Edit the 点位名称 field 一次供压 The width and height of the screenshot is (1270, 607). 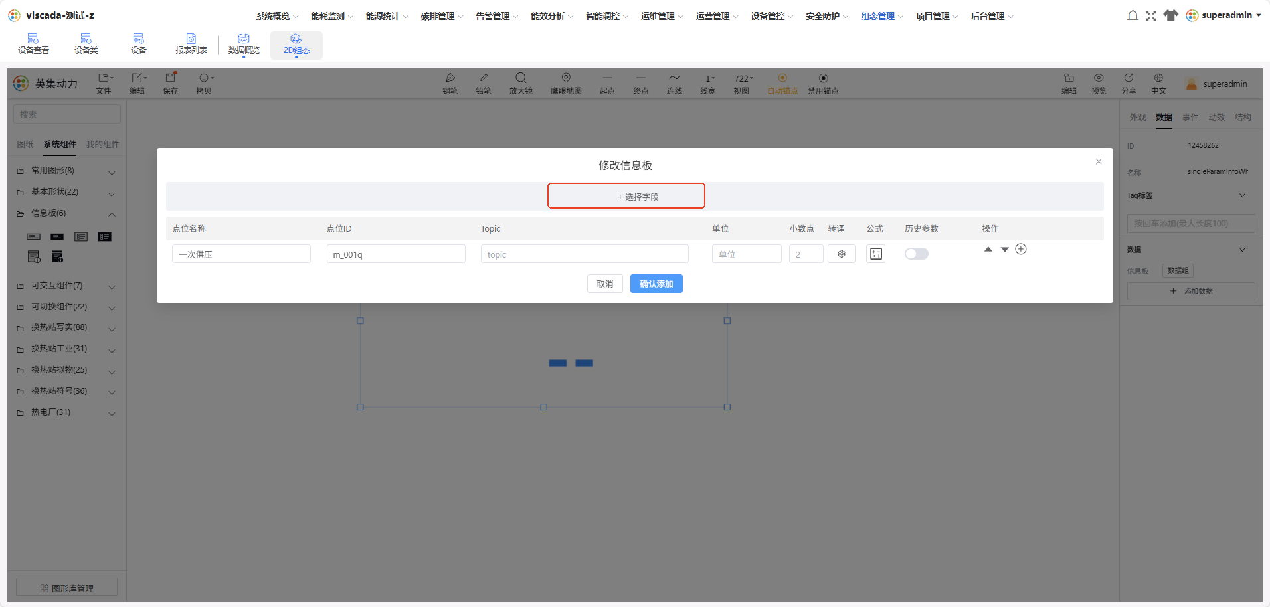(x=241, y=254)
